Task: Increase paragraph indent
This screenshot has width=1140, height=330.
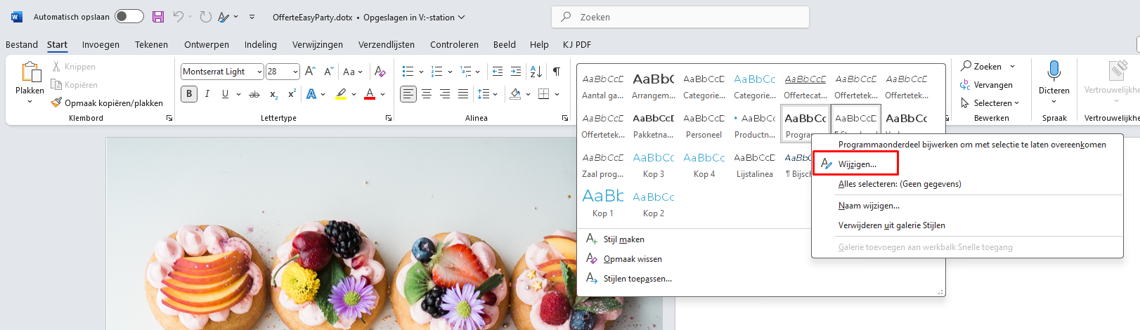Action: point(516,72)
